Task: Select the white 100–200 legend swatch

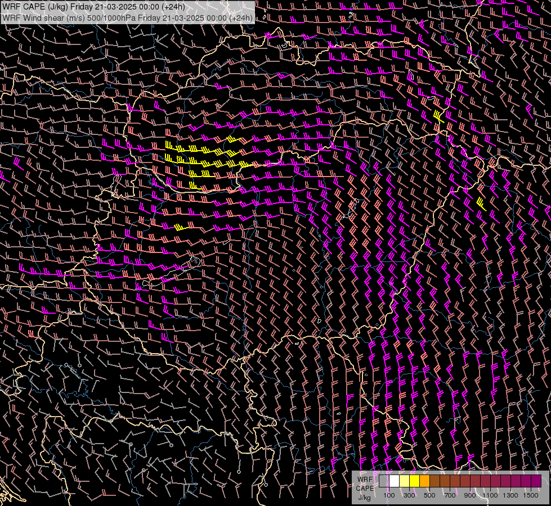Action: (395, 481)
